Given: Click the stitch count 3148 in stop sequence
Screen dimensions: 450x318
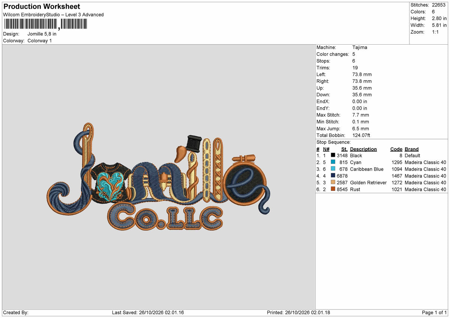Looking at the screenshot, I should click(x=342, y=155).
